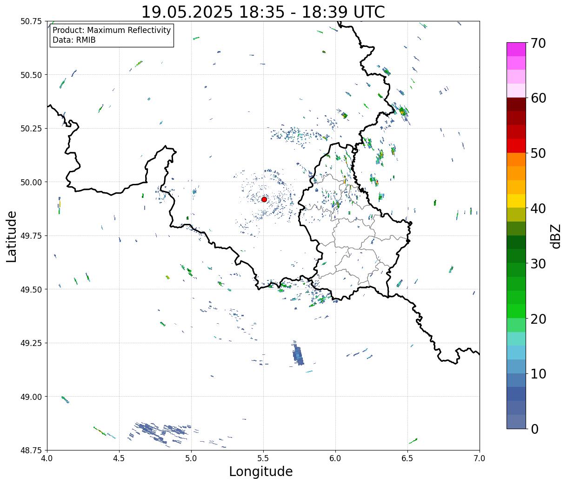Click the 'Longitude' axis label
The height and width of the screenshot is (483, 567).
click(261, 471)
